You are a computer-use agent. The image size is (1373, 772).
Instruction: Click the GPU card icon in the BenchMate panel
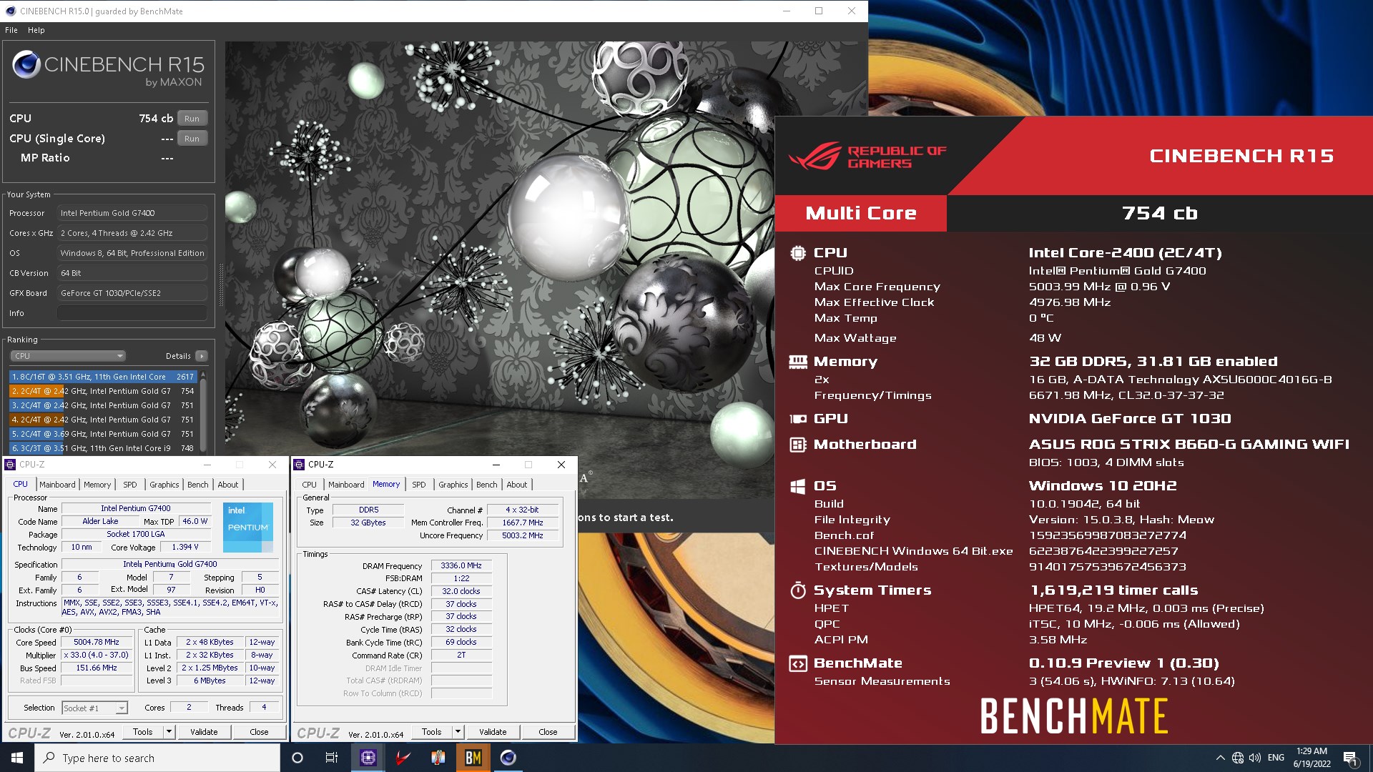(x=798, y=419)
